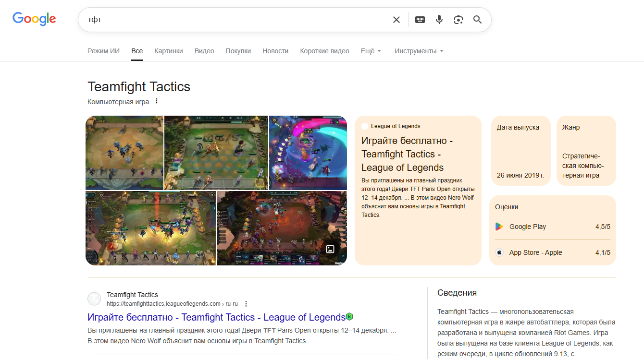Click the 26 июня 2019 г. release date
Image resolution: width=644 pixels, height=359 pixels.
pos(520,175)
